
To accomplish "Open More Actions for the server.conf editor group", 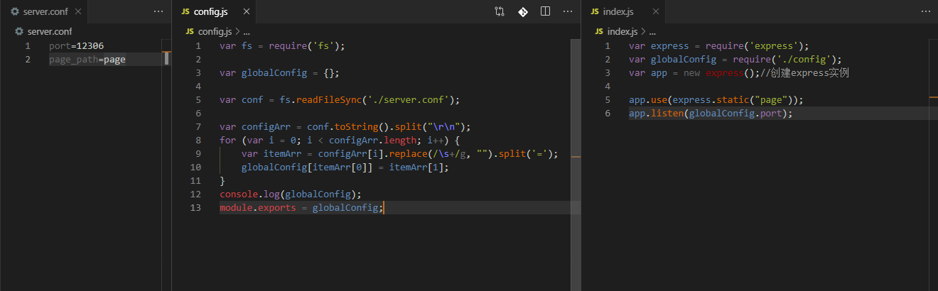I will 158,11.
